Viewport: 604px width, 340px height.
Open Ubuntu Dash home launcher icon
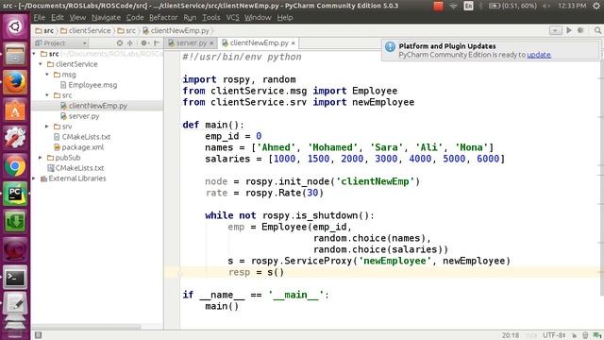point(15,26)
